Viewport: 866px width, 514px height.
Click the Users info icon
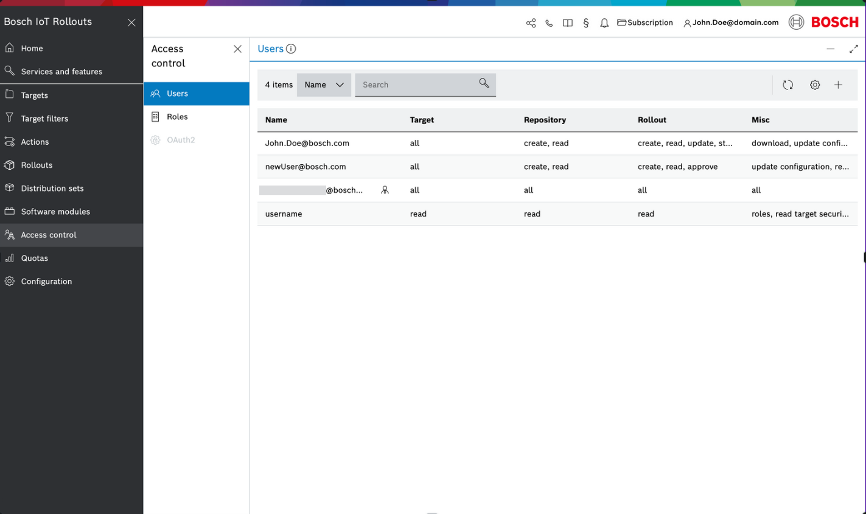pyautogui.click(x=291, y=49)
